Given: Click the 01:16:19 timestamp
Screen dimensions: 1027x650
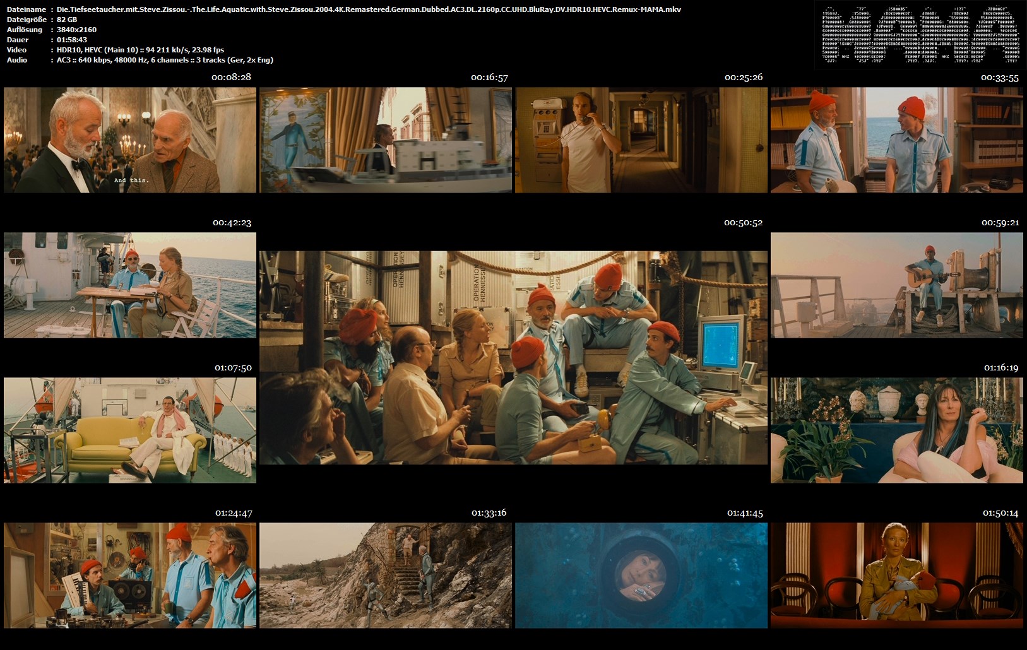Looking at the screenshot, I should [x=1001, y=367].
